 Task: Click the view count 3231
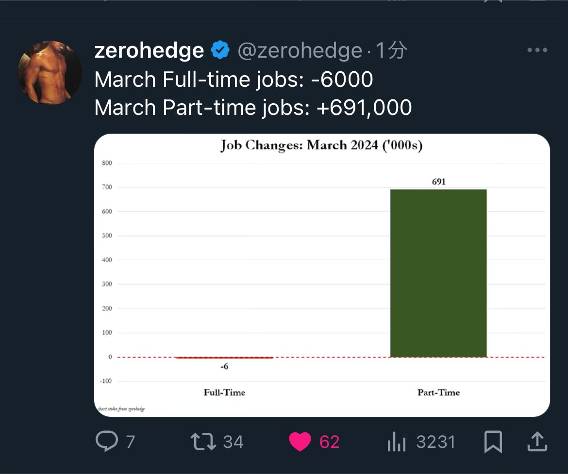(435, 442)
